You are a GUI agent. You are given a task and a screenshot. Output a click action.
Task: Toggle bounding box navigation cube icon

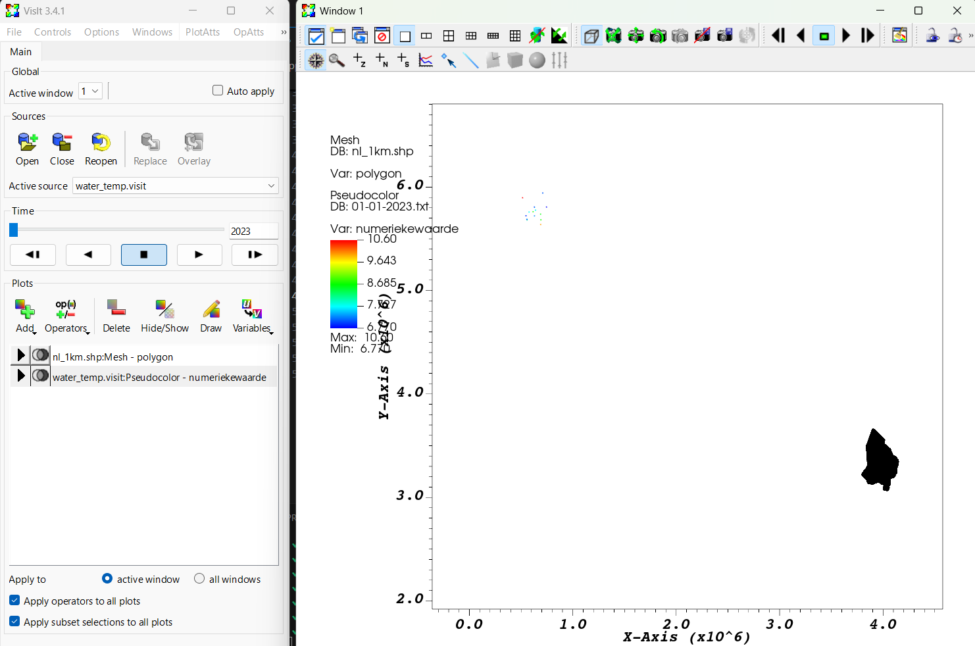click(591, 36)
